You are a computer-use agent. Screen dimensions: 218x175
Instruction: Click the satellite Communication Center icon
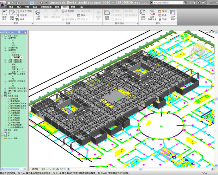coord(195,3)
